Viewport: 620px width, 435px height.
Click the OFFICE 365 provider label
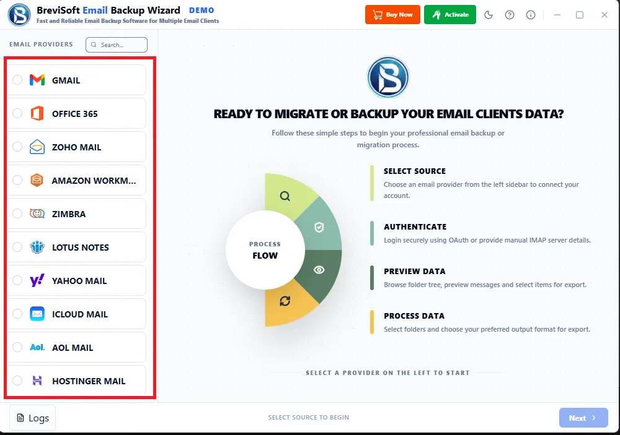point(75,114)
